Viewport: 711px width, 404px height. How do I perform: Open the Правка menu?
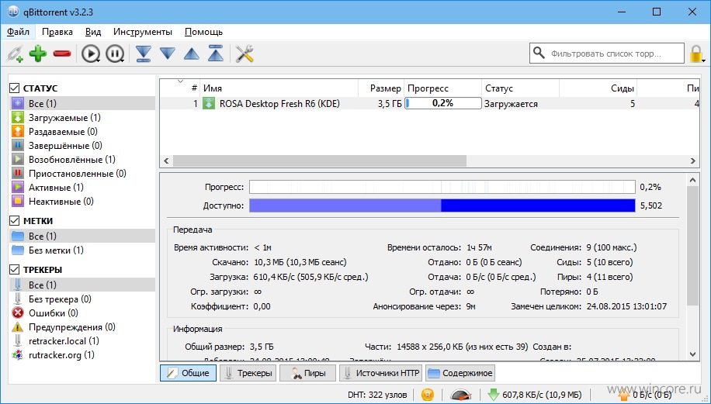[x=57, y=32]
